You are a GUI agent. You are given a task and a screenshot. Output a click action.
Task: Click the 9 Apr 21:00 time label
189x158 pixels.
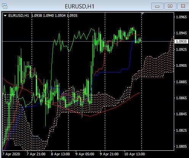[x=109, y=154]
